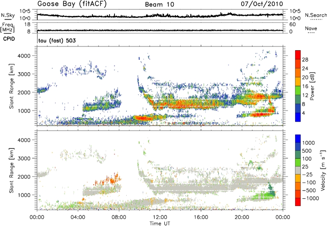Click the 'Power [dB]' color bar label
Screen dimensions: 327x226
point(312,86)
